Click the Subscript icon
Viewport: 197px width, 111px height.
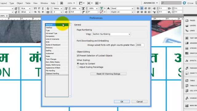tap(39, 12)
